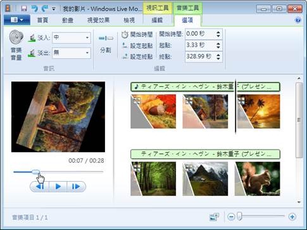Select the 選項 (Options) music tools tab
Viewport: 307px width, 230px height.
[x=187, y=20]
